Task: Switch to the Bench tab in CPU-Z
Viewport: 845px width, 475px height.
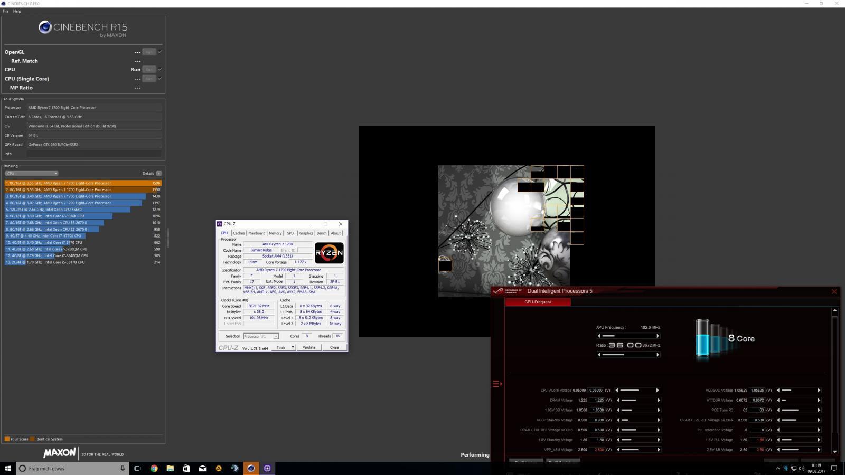Action: (x=322, y=233)
